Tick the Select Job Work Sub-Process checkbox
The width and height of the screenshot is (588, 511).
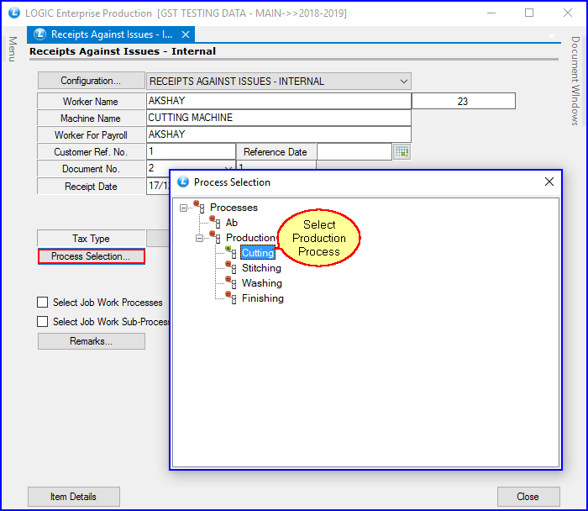(x=43, y=322)
